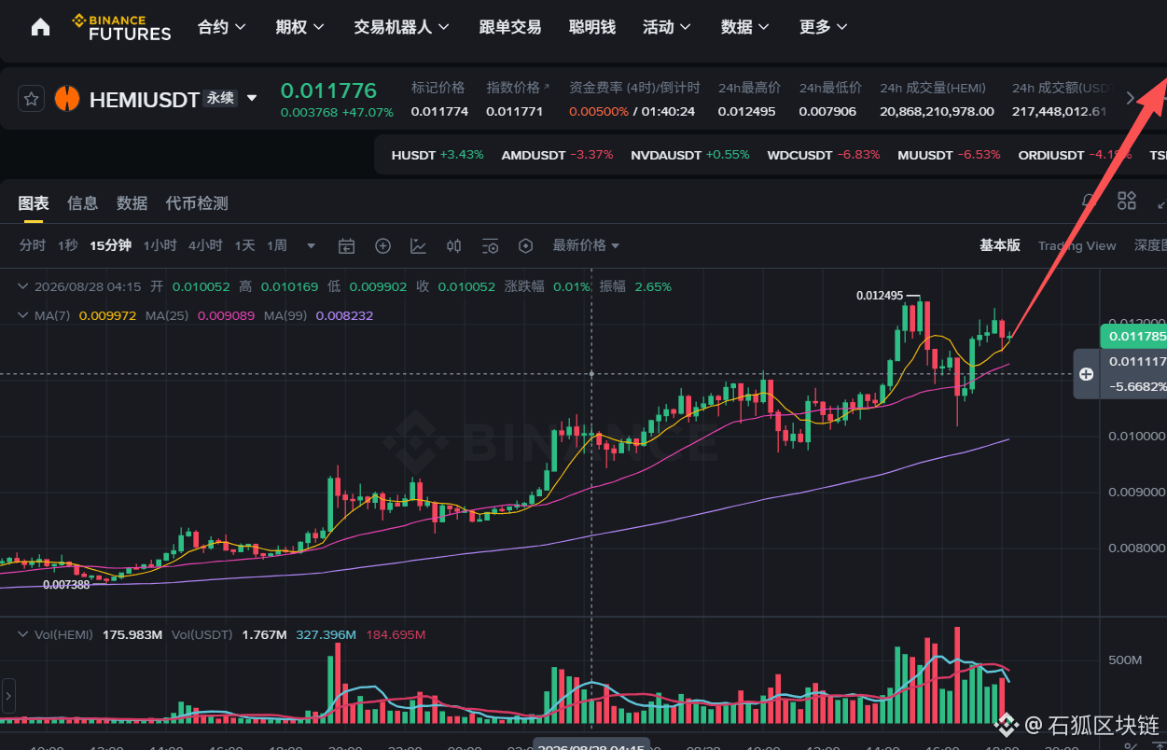Open HEMIUSDT pair selector dropdown arrow
The width and height of the screenshot is (1167, 750).
point(251,98)
